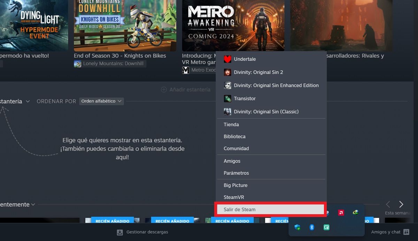Expand the recientemente section chevron
Viewport: 418px width, 241px height.
33,204
